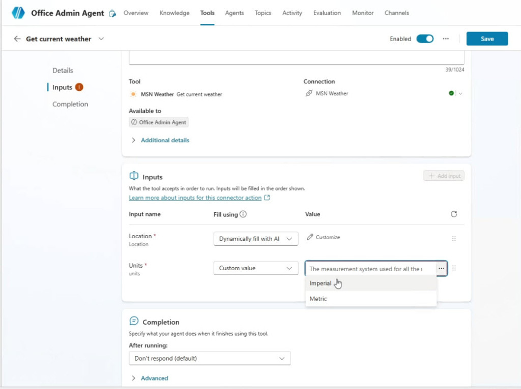The height and width of the screenshot is (389, 521).
Task: Click the Add input button
Action: click(444, 176)
